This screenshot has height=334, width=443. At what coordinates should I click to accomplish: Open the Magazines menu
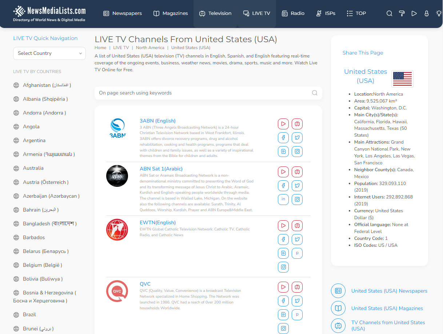click(171, 13)
